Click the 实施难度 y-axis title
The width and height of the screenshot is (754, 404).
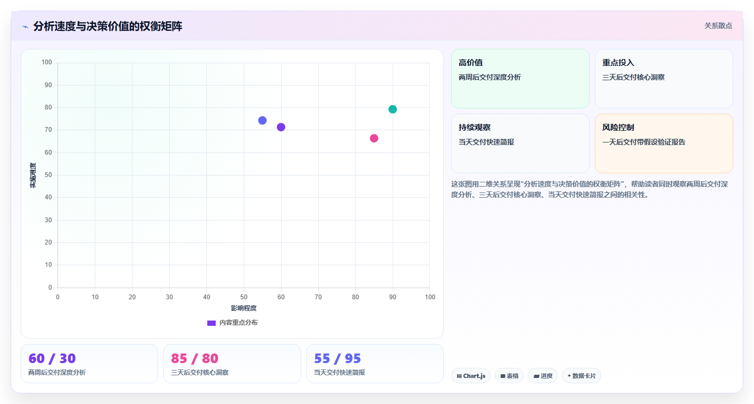(33, 175)
